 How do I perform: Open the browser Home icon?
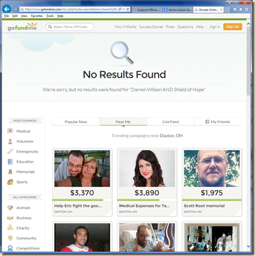(x=235, y=9)
